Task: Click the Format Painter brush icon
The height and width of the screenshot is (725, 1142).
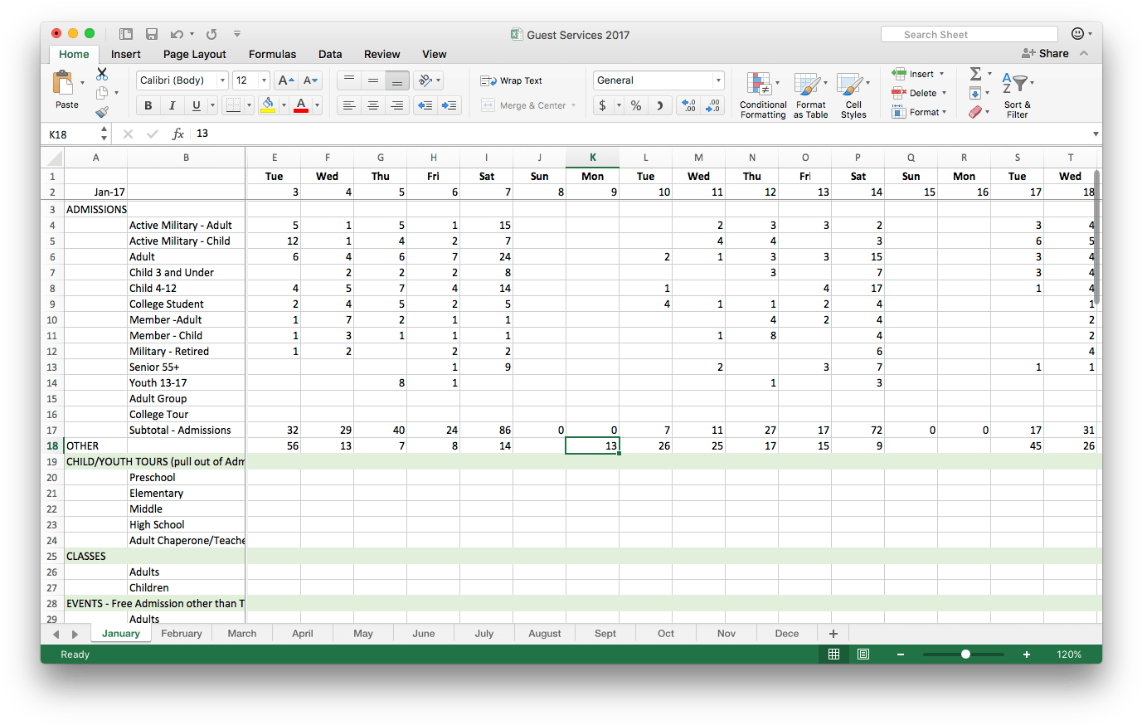Action: pos(102,111)
